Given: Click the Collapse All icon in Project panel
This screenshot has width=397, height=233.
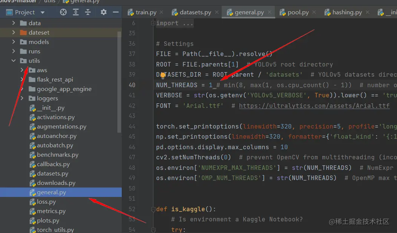Looking at the screenshot, I should pos(88,12).
